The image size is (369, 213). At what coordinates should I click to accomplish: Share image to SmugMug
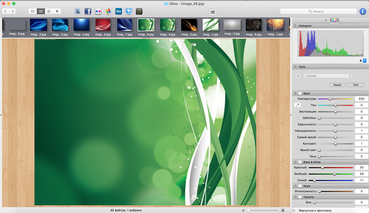(139, 11)
